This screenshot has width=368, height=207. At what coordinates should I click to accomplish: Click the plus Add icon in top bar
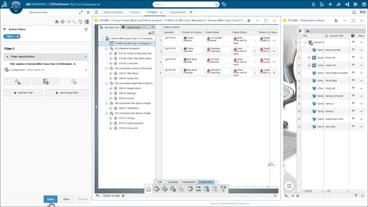coord(330,4)
